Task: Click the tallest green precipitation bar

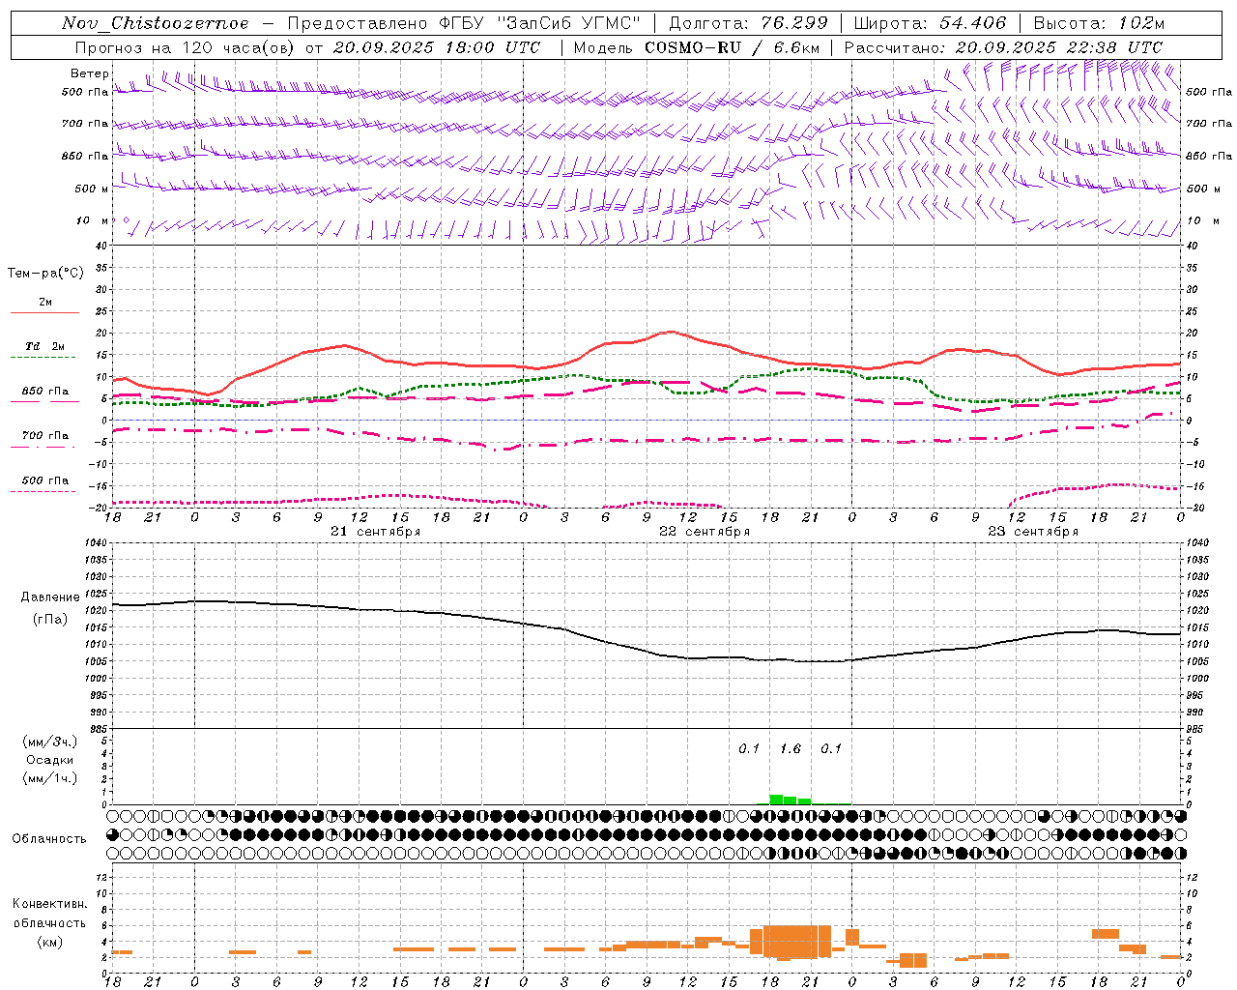Action: (776, 800)
